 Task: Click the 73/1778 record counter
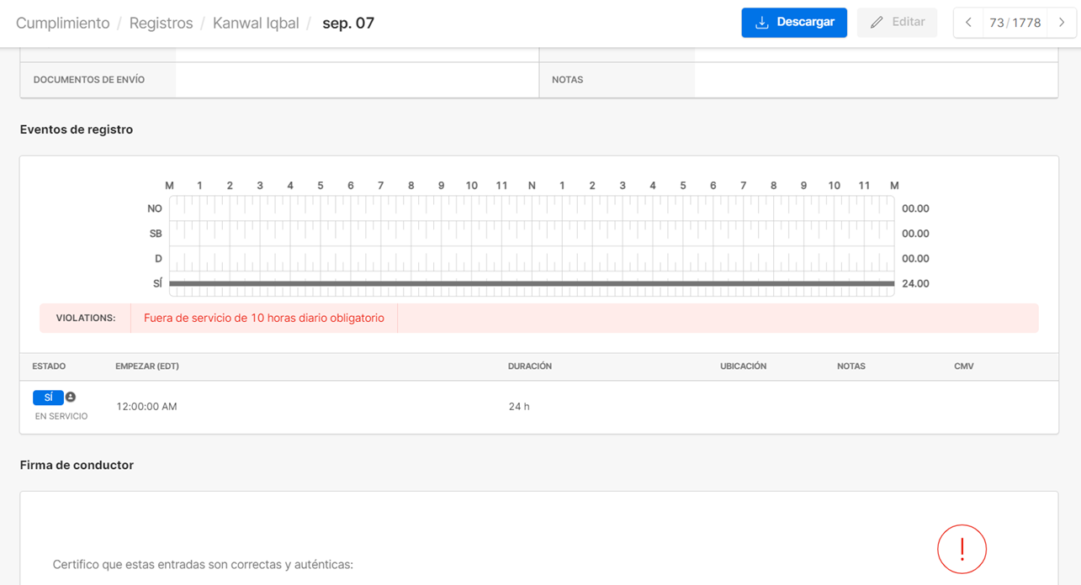pos(1015,23)
